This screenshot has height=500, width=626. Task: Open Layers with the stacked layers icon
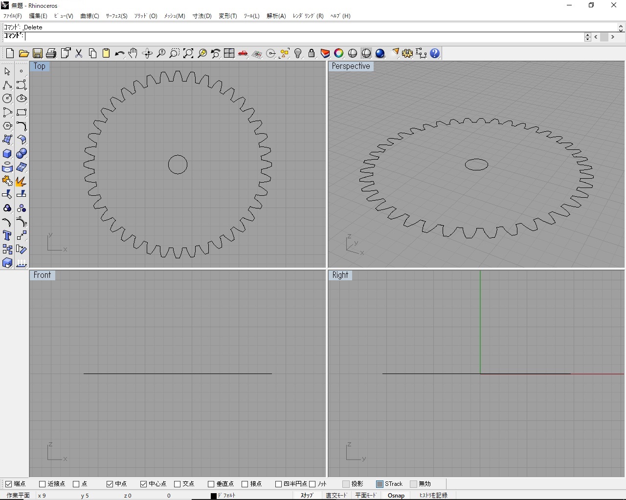325,53
